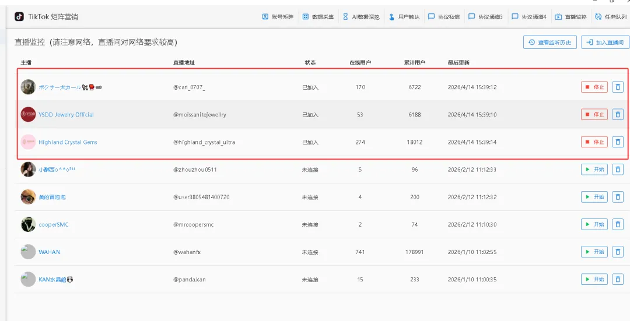Remove WAHAN using its trash icon
Image resolution: width=630 pixels, height=321 pixels.
[618, 252]
